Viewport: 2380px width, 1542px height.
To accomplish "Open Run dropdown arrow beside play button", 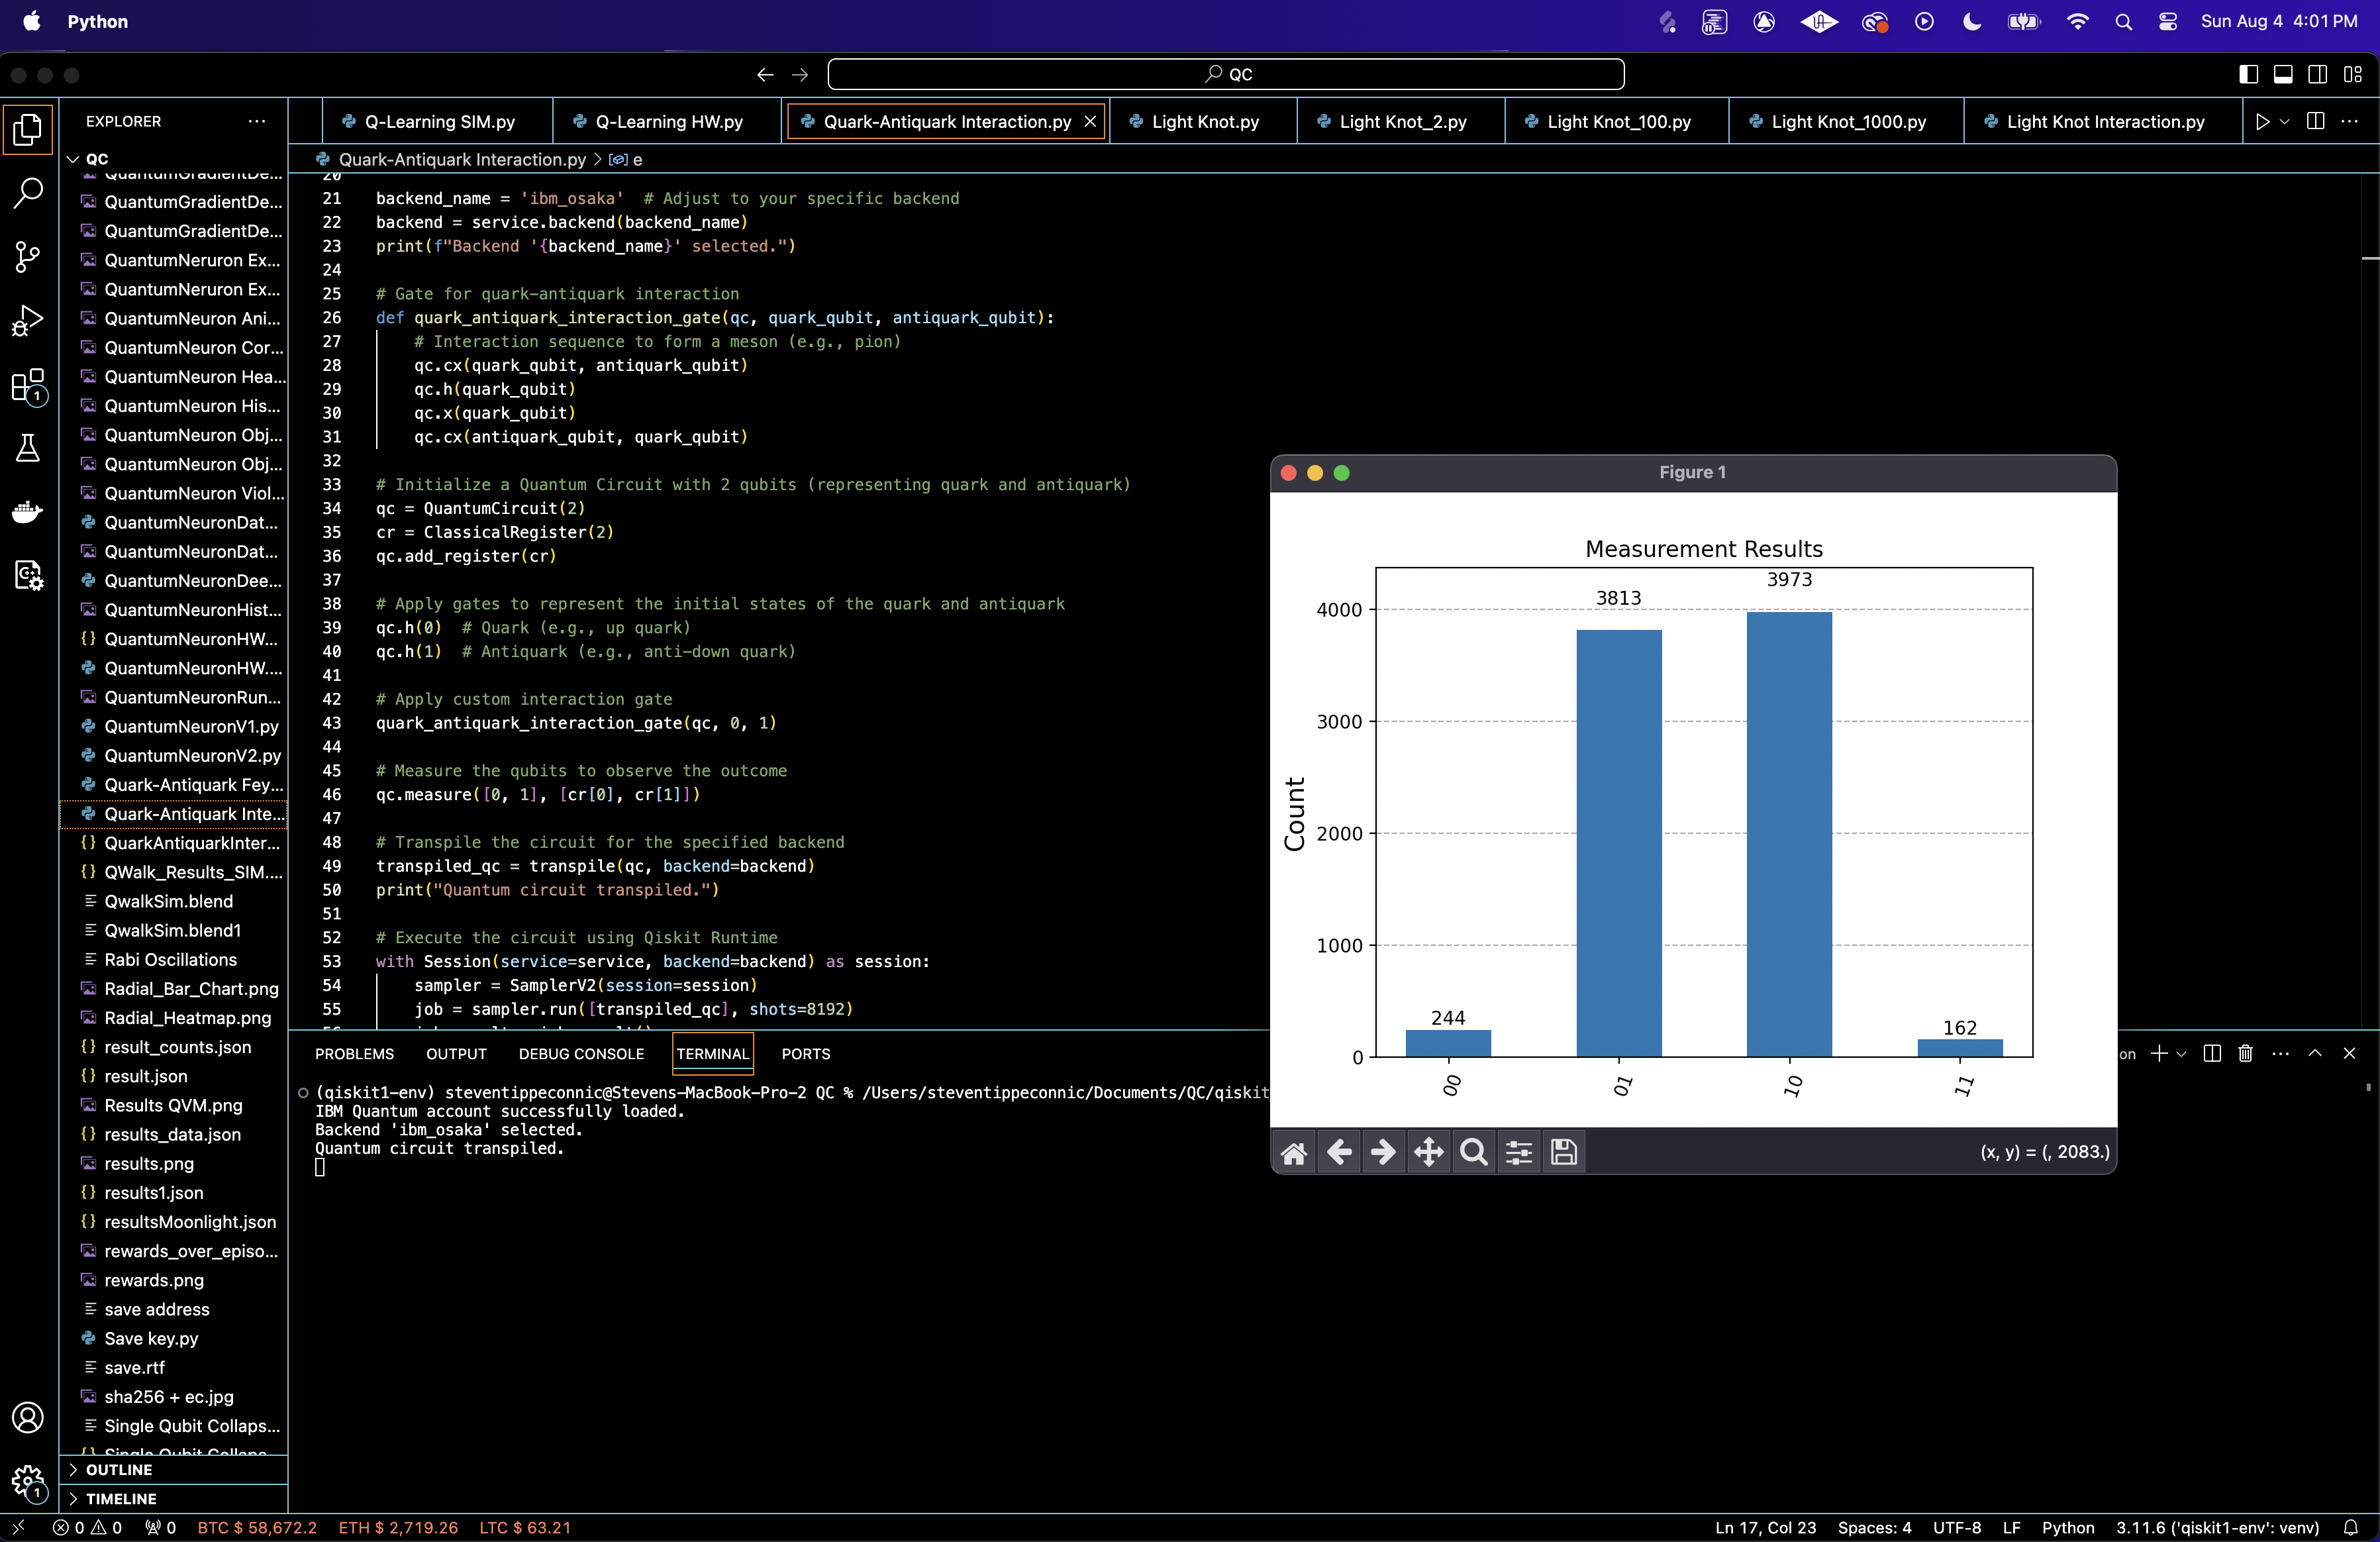I will coord(2284,121).
